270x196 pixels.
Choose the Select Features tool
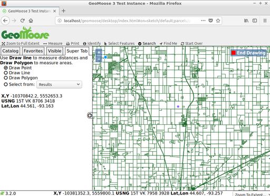point(119,43)
